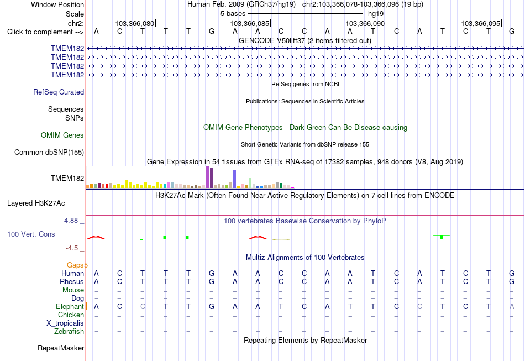Screen dimensions: 525x361
Task: Click the RepeatMasker track label
Action: click(x=61, y=348)
